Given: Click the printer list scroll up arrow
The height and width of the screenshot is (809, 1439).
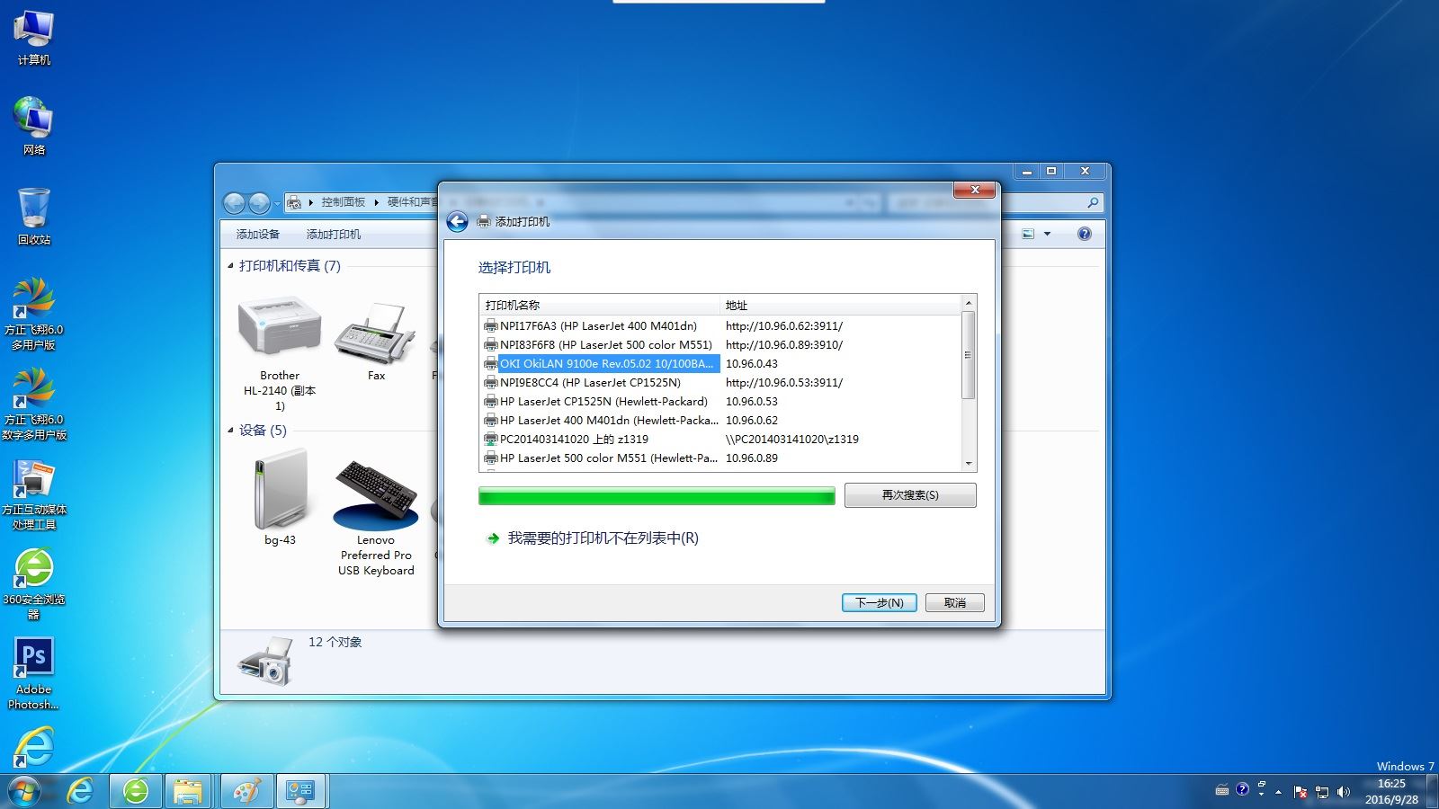Looking at the screenshot, I should 969,303.
